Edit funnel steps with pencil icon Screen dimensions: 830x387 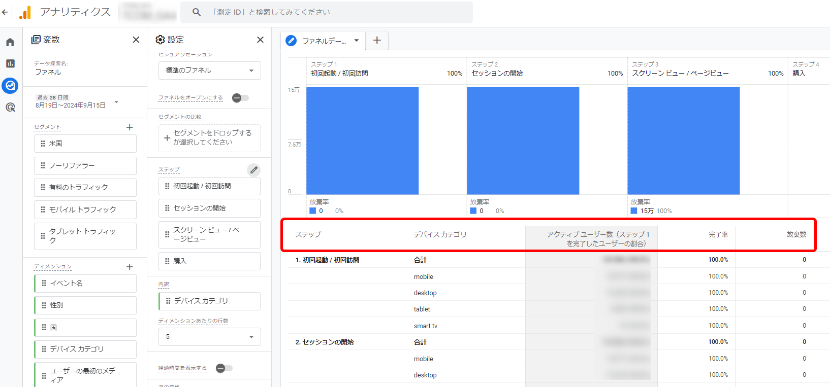pyautogui.click(x=254, y=170)
